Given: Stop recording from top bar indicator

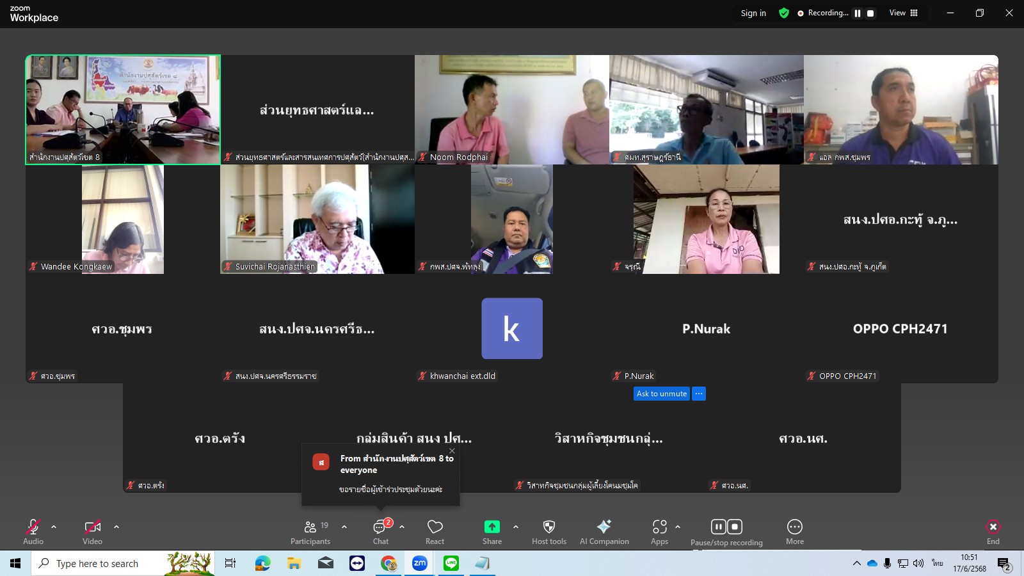Looking at the screenshot, I should click(x=870, y=13).
